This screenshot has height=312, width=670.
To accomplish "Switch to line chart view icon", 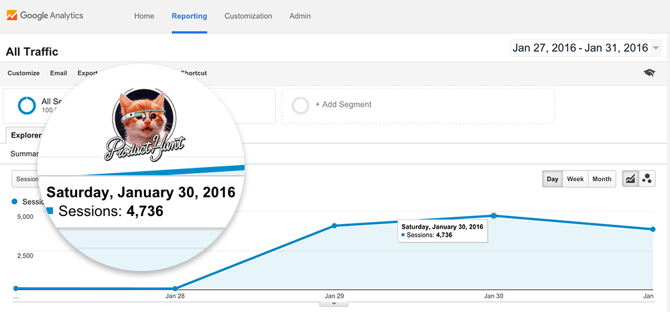I will (x=630, y=179).
